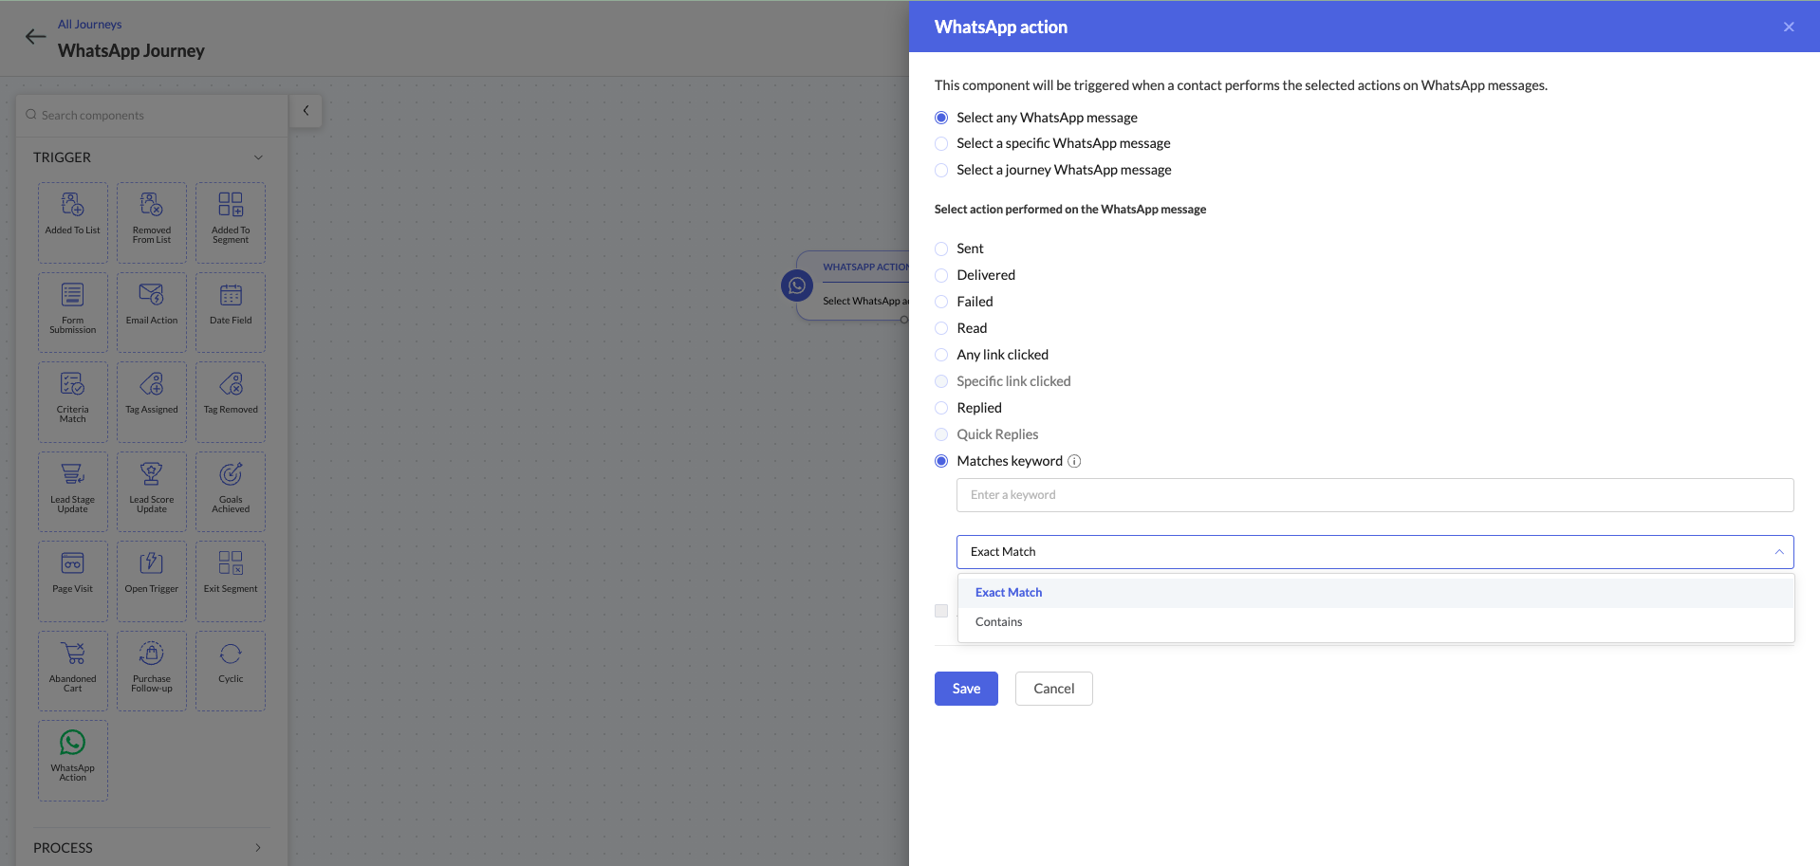
Task: Select the Cyclic trigger icon
Action: 231,653
